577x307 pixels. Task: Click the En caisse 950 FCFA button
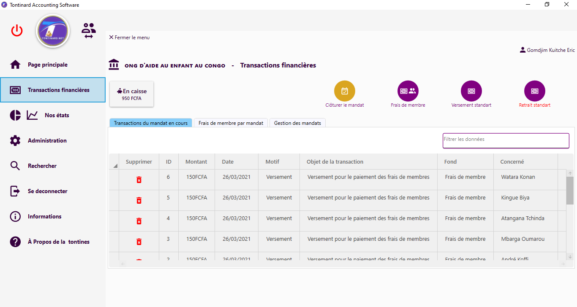(131, 94)
